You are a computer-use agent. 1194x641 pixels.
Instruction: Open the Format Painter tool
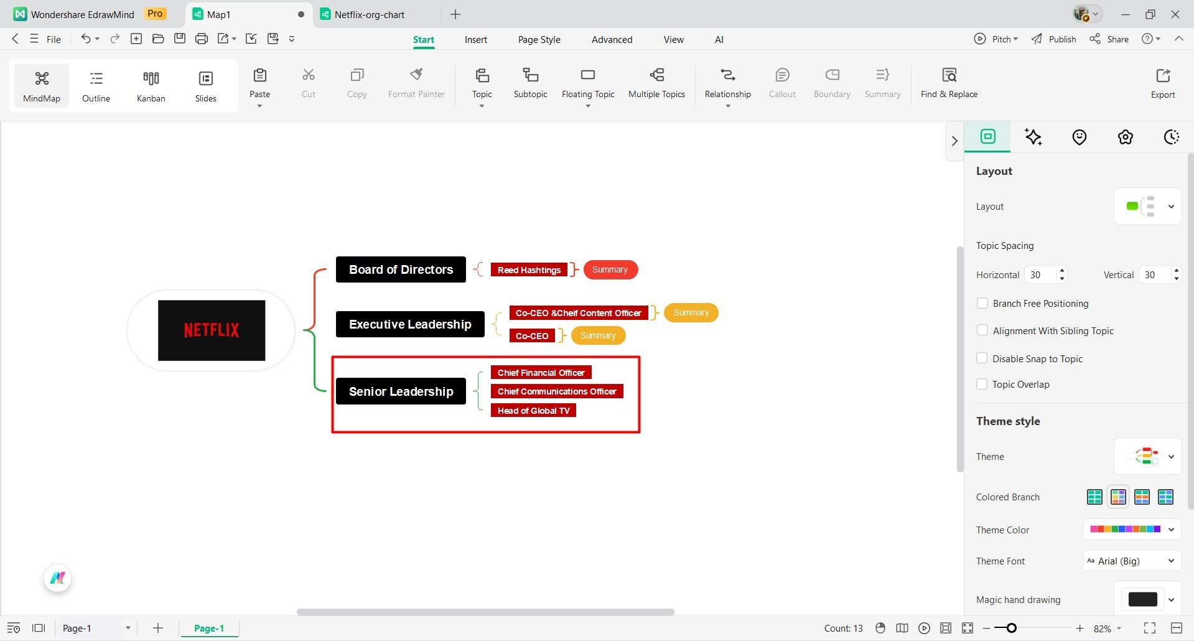click(416, 82)
